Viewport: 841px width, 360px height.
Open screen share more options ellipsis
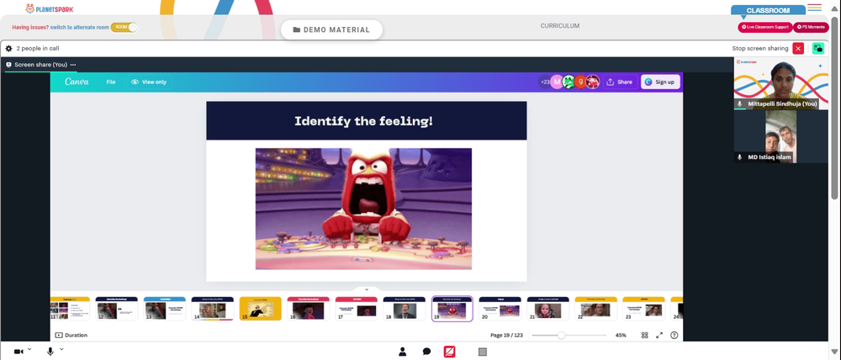click(73, 65)
